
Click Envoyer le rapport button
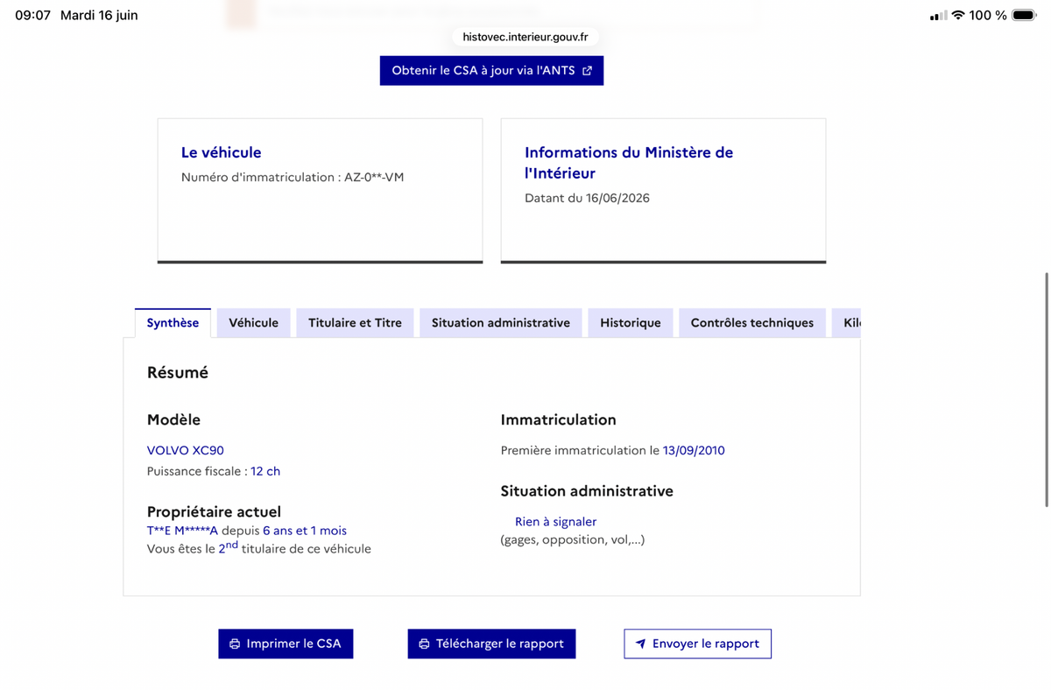pyautogui.click(x=698, y=644)
